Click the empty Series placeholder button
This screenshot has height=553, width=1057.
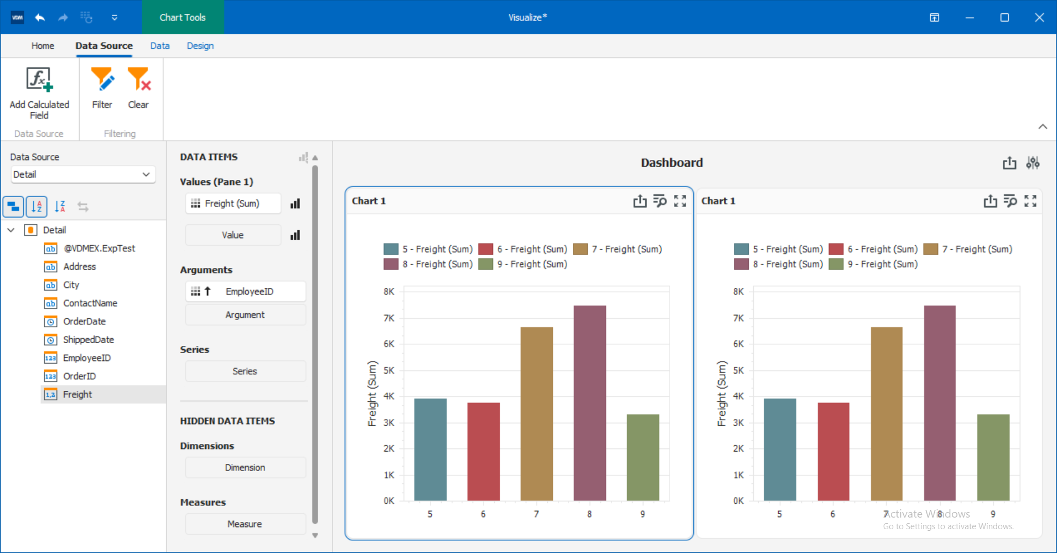point(245,371)
